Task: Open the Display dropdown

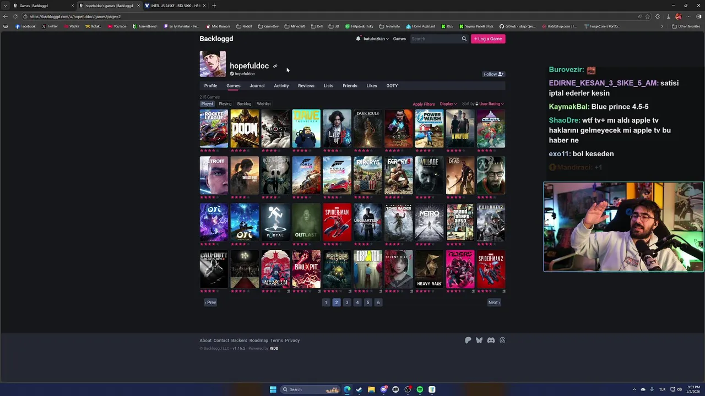Action: [x=448, y=104]
